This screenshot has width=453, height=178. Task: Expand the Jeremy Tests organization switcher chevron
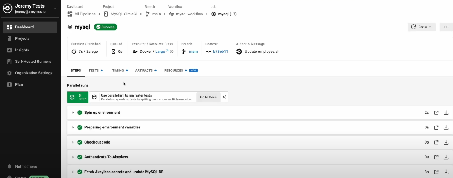click(x=55, y=8)
